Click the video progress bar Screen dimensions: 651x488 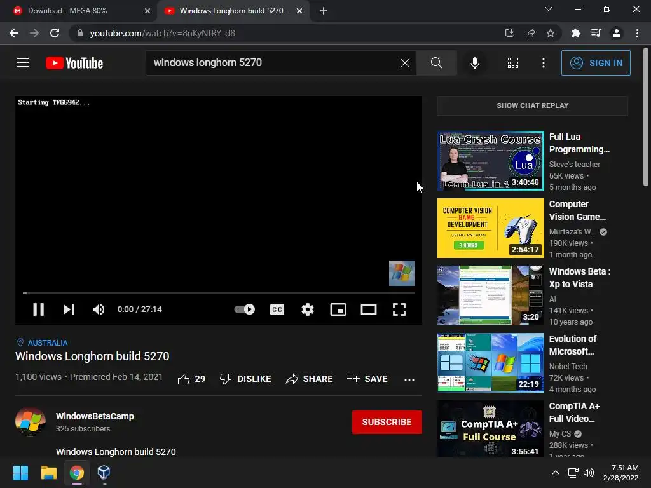coord(219,293)
